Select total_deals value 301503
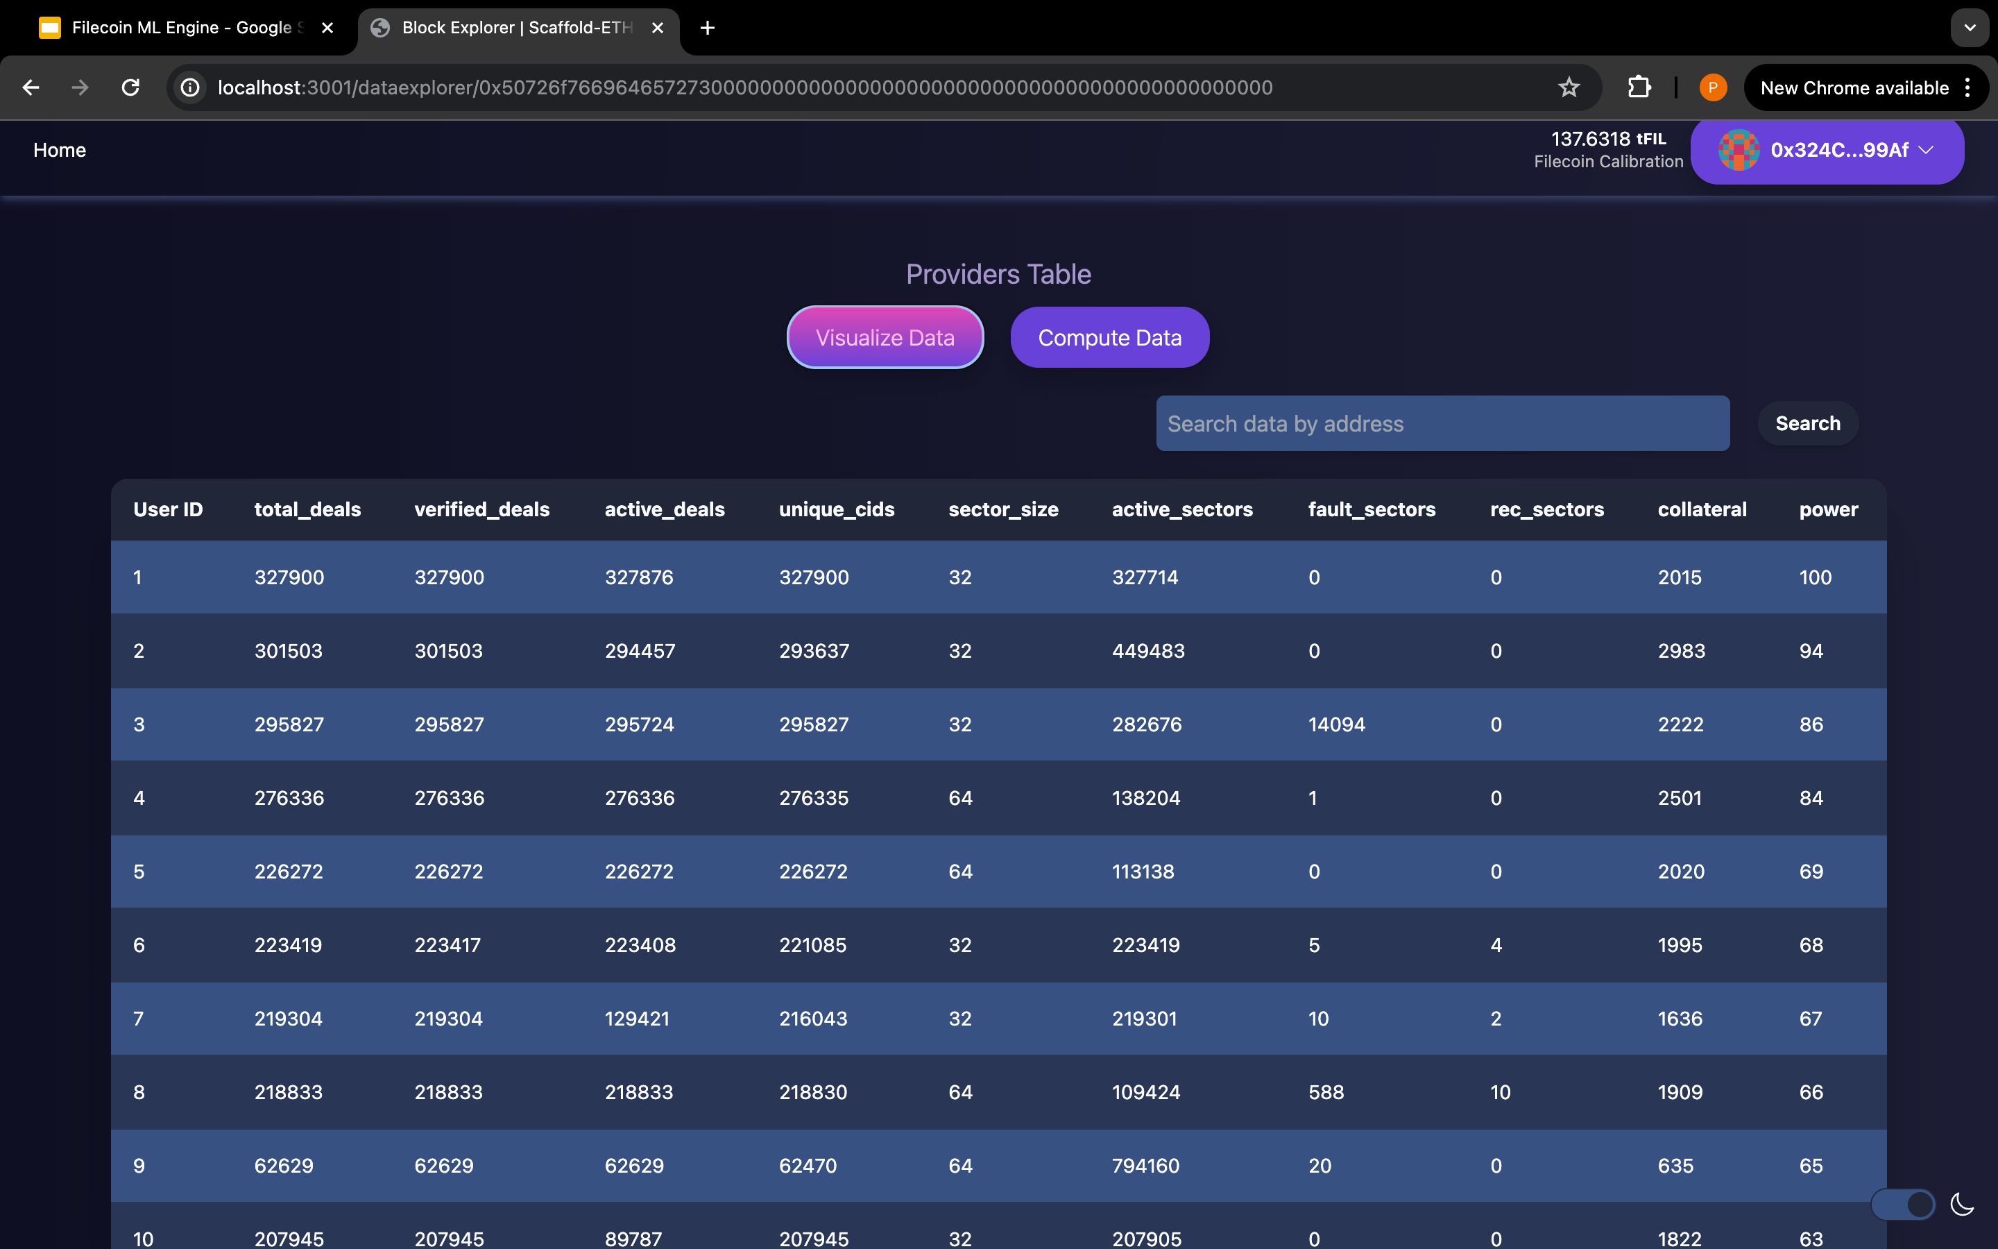 point(288,651)
